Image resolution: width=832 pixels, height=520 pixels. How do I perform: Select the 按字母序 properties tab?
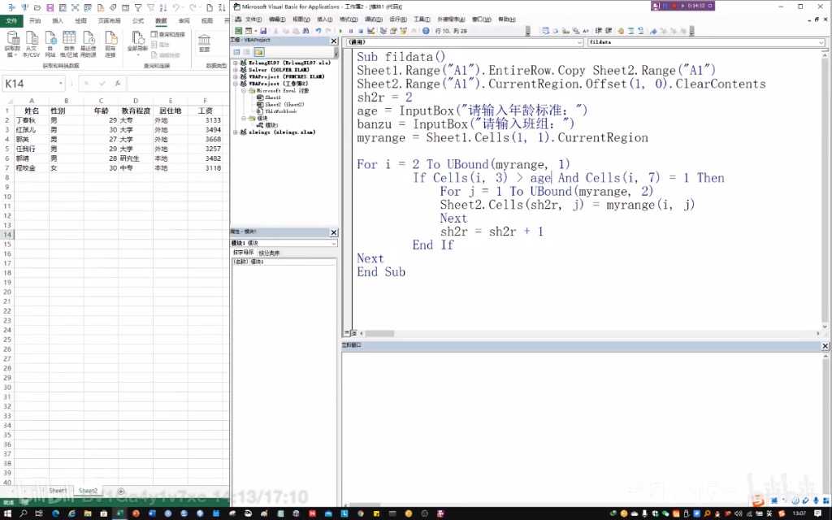(x=244, y=253)
